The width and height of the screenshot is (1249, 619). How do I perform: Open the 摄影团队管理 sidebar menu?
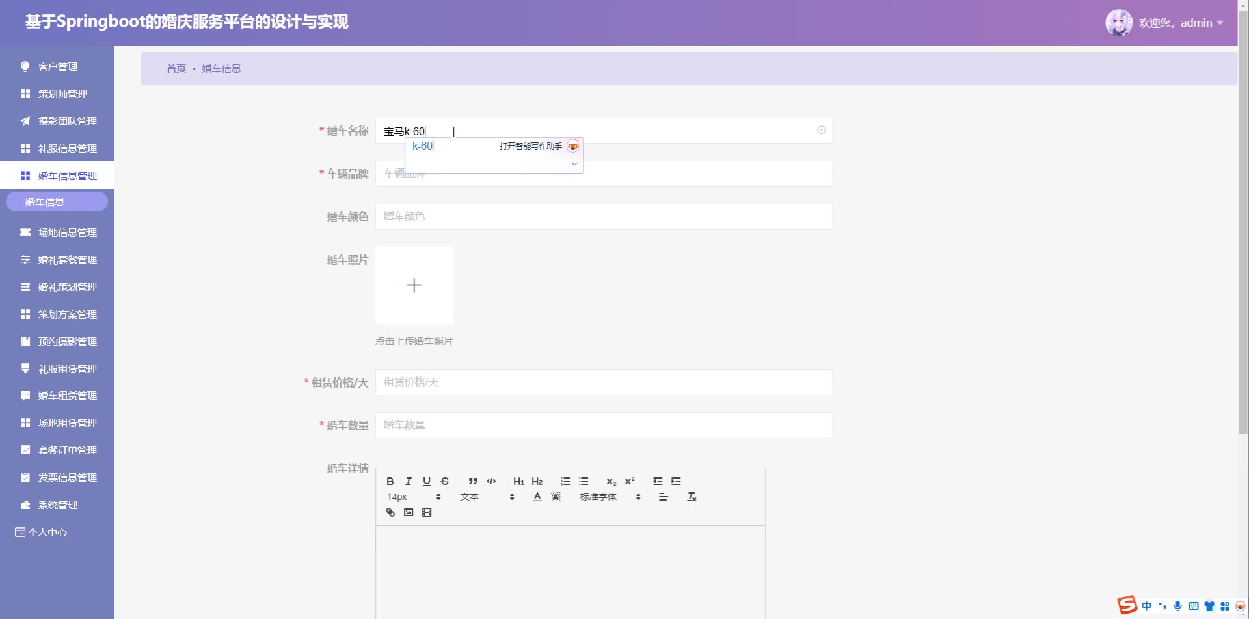(x=57, y=121)
